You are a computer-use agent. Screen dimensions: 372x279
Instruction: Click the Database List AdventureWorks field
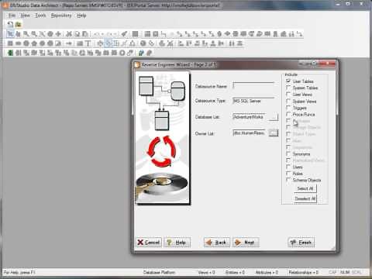pyautogui.click(x=249, y=117)
